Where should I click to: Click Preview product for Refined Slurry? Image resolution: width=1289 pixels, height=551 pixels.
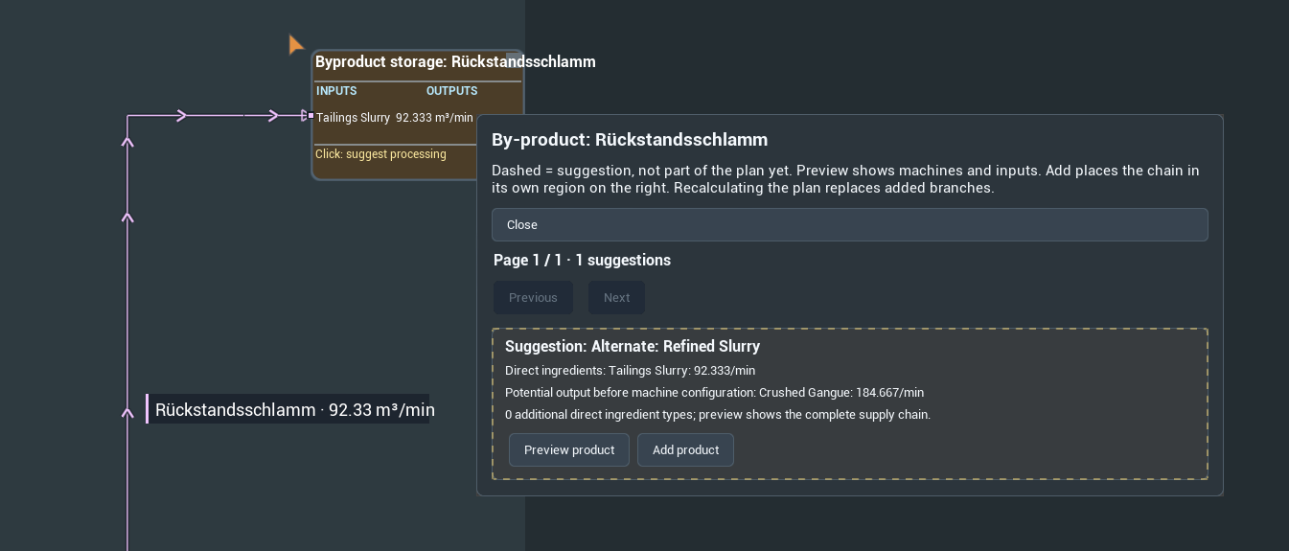click(568, 449)
